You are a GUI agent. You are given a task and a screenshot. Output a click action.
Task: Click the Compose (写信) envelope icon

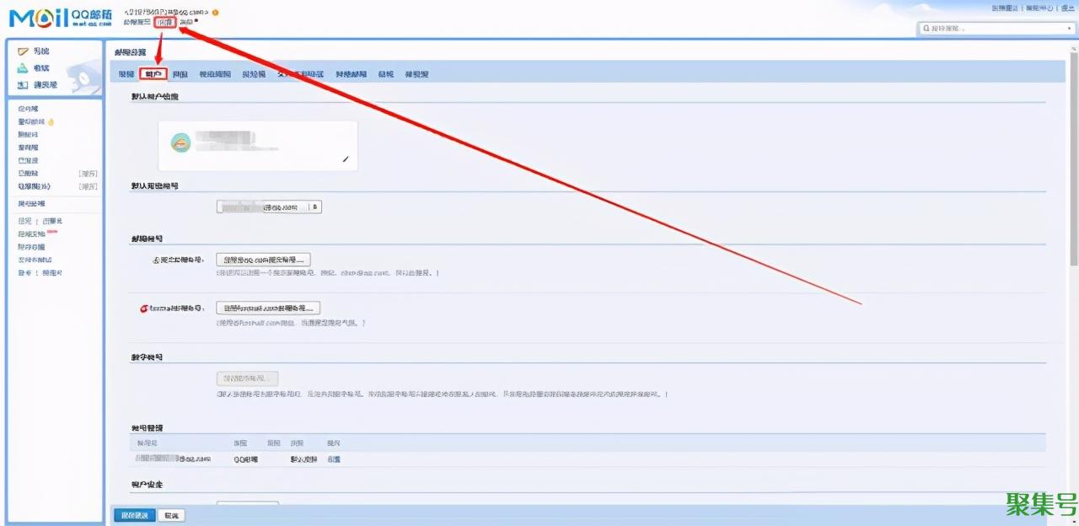pos(24,52)
